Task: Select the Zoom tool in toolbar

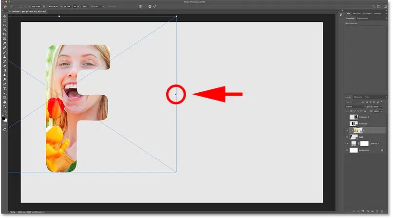Action: pyautogui.click(x=4, y=107)
